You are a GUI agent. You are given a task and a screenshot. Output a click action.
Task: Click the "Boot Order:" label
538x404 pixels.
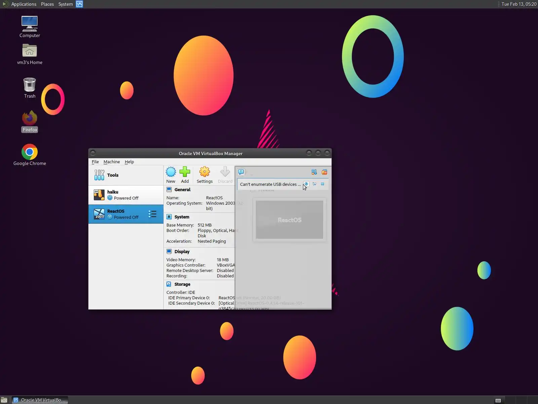click(178, 230)
